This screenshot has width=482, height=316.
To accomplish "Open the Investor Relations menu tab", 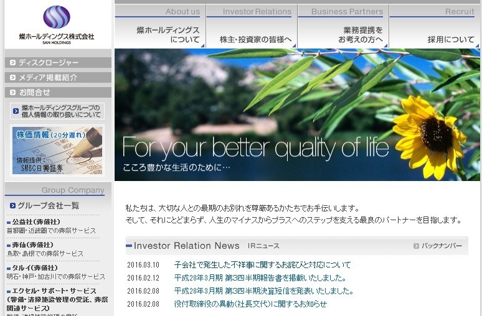I will pyautogui.click(x=252, y=26).
